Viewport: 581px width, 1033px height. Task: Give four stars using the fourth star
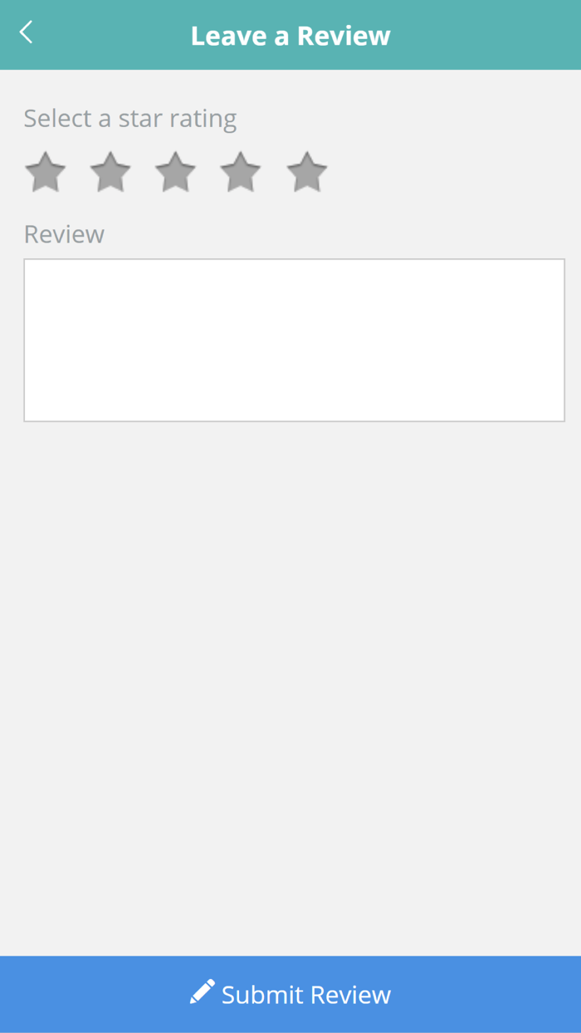click(x=241, y=172)
